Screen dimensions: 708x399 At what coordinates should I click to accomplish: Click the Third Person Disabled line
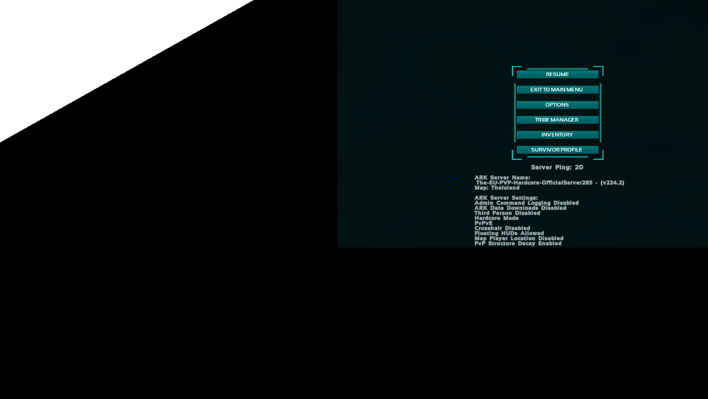[x=507, y=213]
